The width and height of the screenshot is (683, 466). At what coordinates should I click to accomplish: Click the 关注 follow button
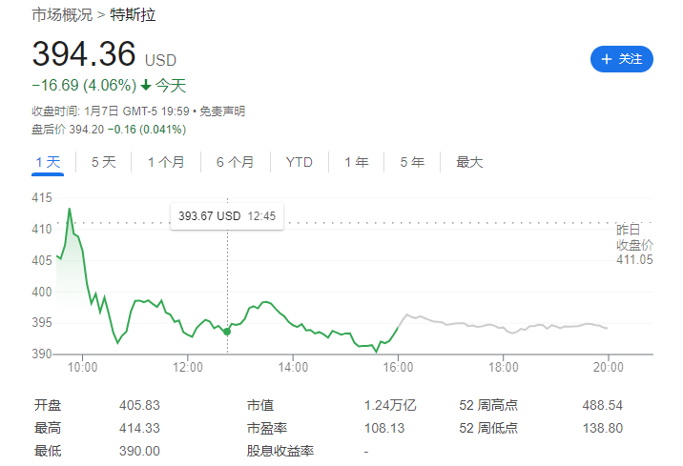point(622,59)
